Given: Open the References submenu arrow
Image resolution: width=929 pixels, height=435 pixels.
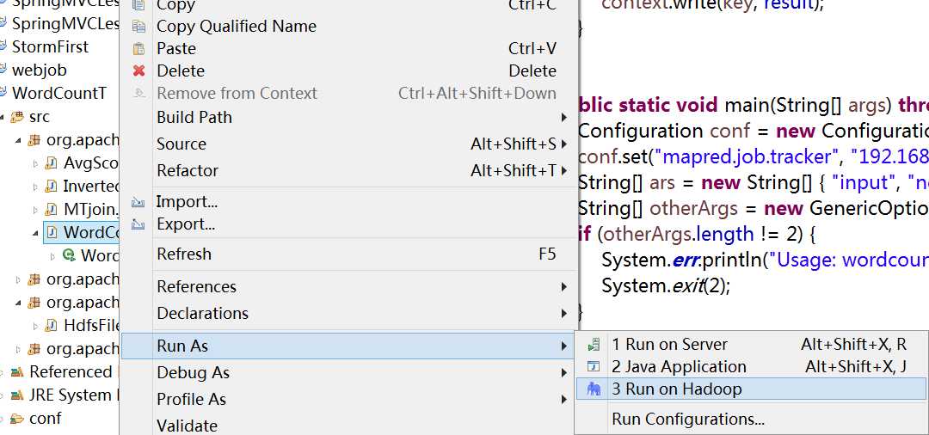Looking at the screenshot, I should [564, 287].
